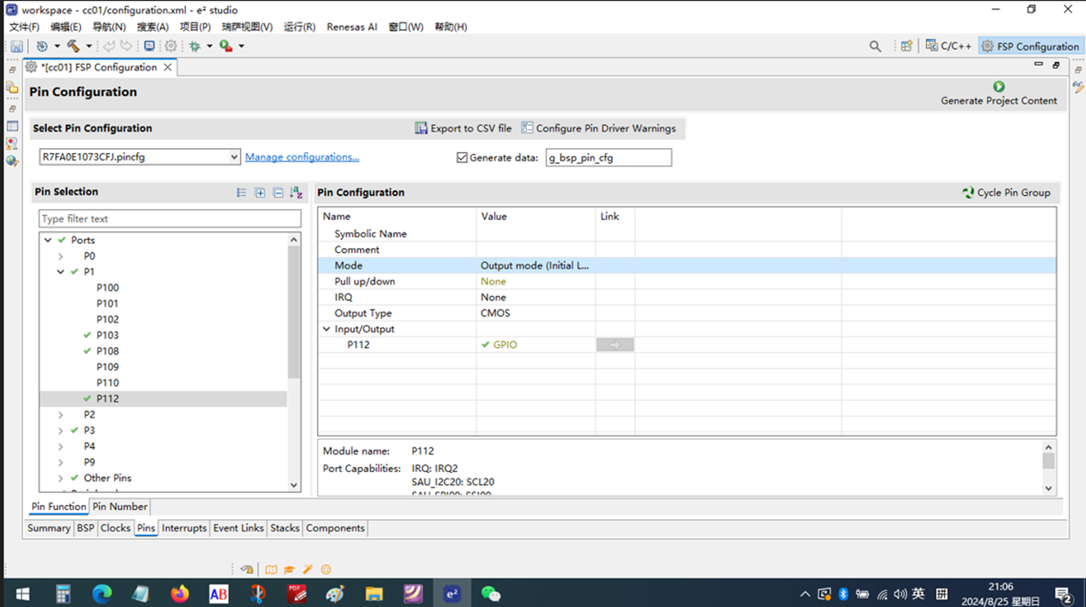
Task: Click the g_bsp_pin_cfg data name field
Action: 609,158
